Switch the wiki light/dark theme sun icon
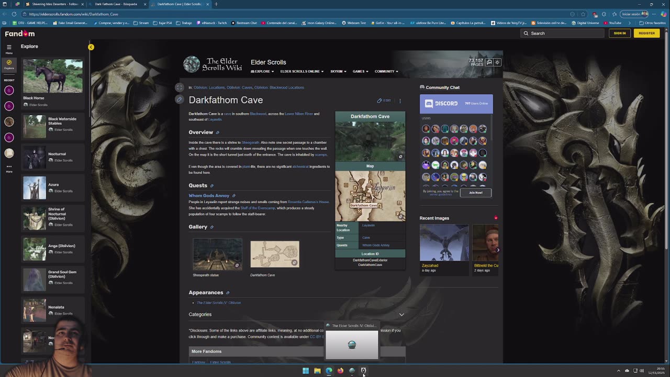The height and width of the screenshot is (377, 670). pos(497,62)
